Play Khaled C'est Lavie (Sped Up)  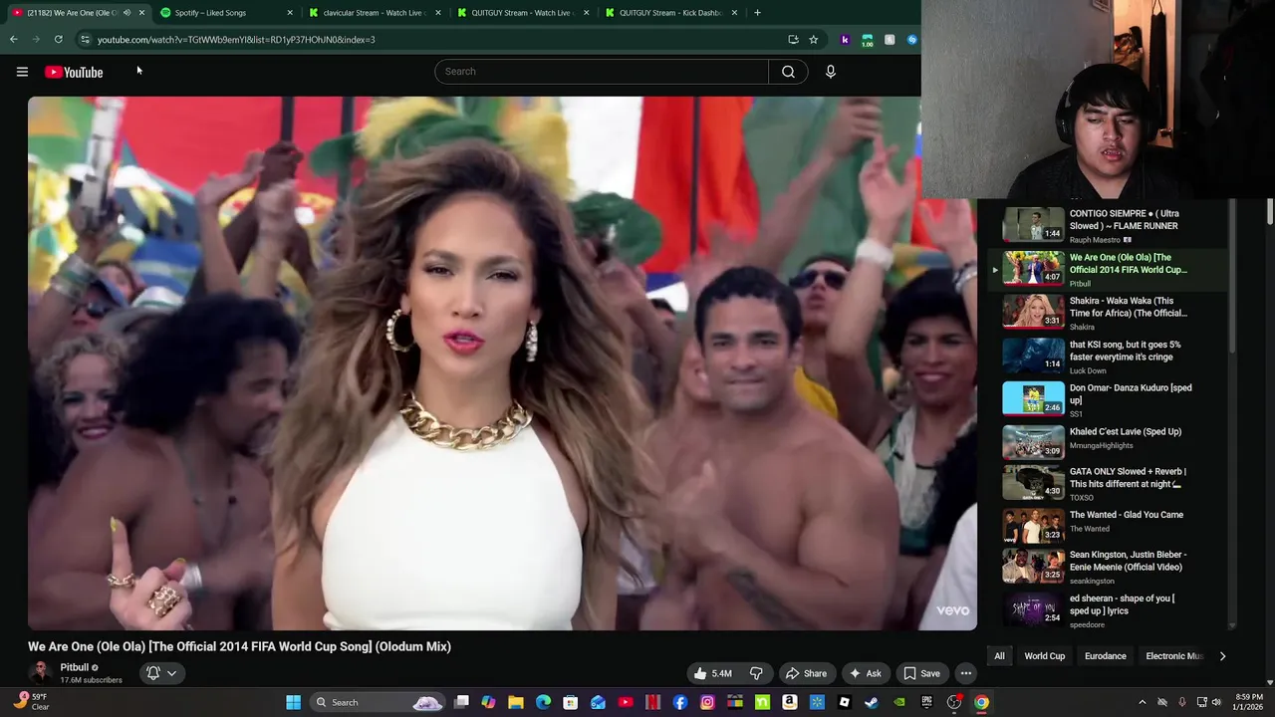[1108, 442]
